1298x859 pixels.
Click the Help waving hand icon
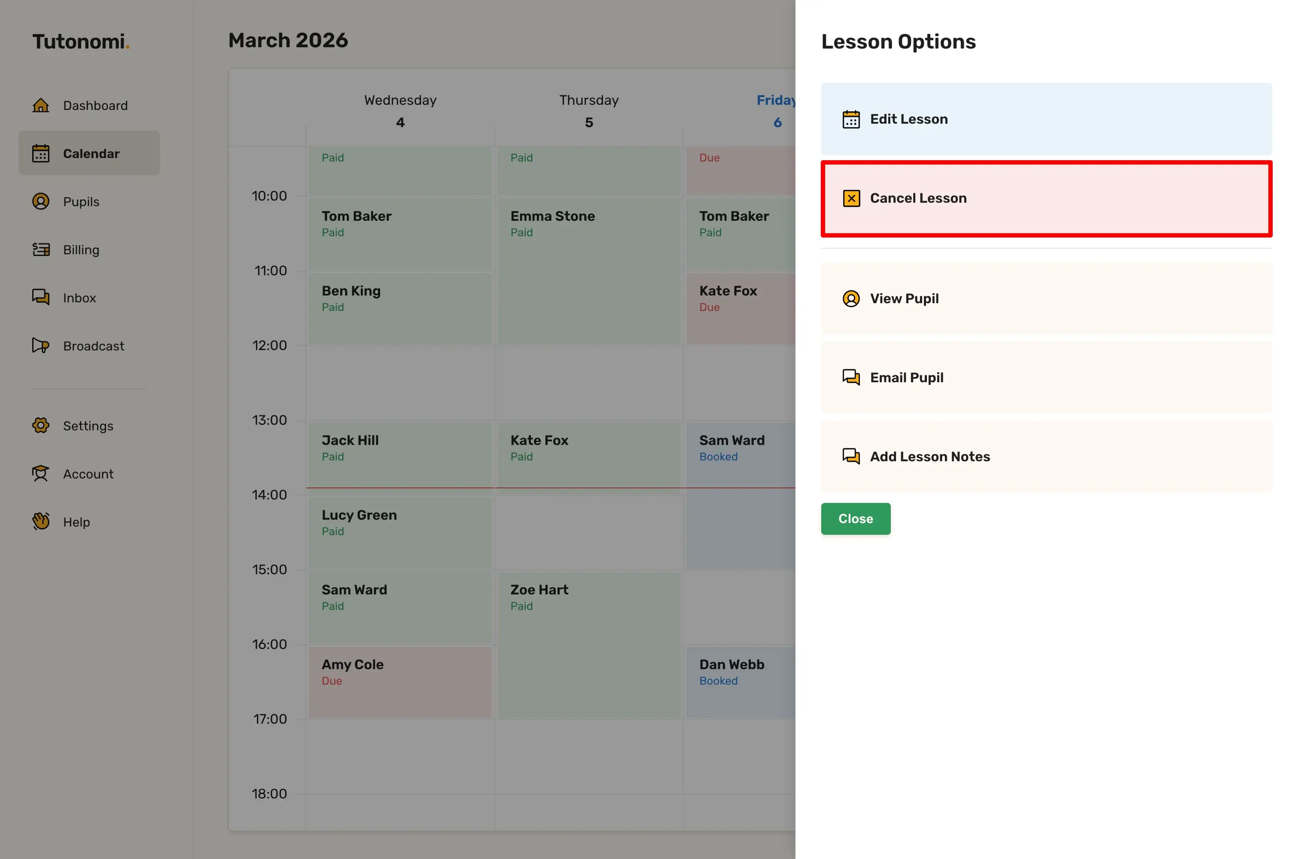[x=40, y=521]
